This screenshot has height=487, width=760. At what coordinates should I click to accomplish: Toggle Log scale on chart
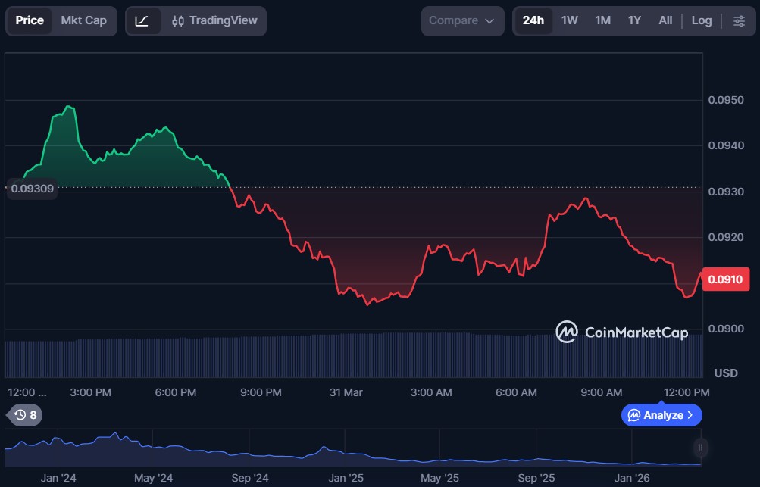[x=701, y=20]
